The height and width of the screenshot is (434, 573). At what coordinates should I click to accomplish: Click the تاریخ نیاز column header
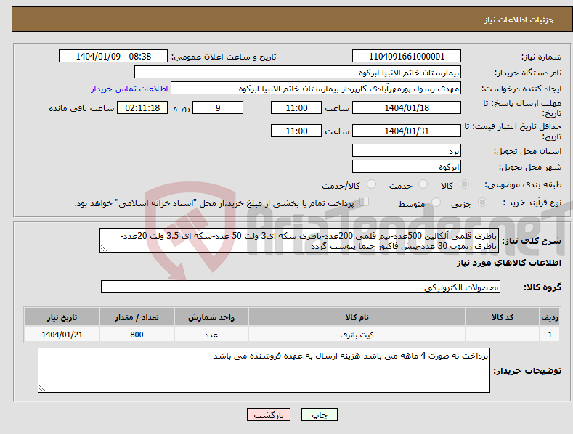click(x=62, y=317)
